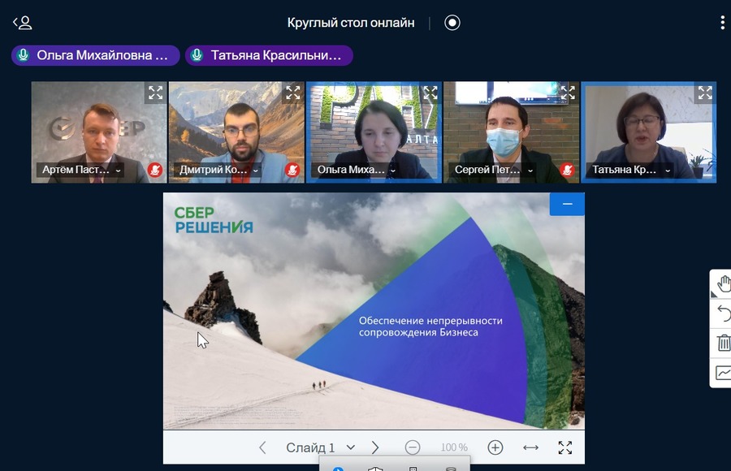This screenshot has height=471, width=731.
Task: Go to the next slide
Action: point(375,447)
